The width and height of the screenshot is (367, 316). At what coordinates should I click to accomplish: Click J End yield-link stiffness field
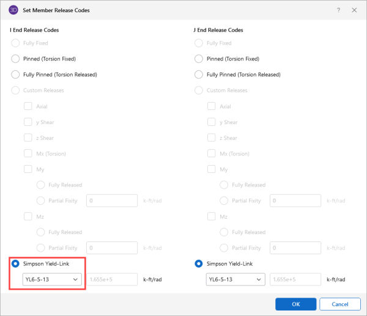tap(296, 279)
